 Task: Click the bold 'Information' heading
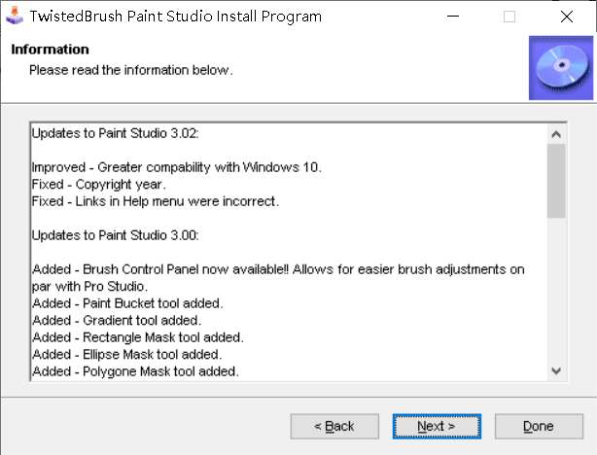pyautogui.click(x=50, y=50)
